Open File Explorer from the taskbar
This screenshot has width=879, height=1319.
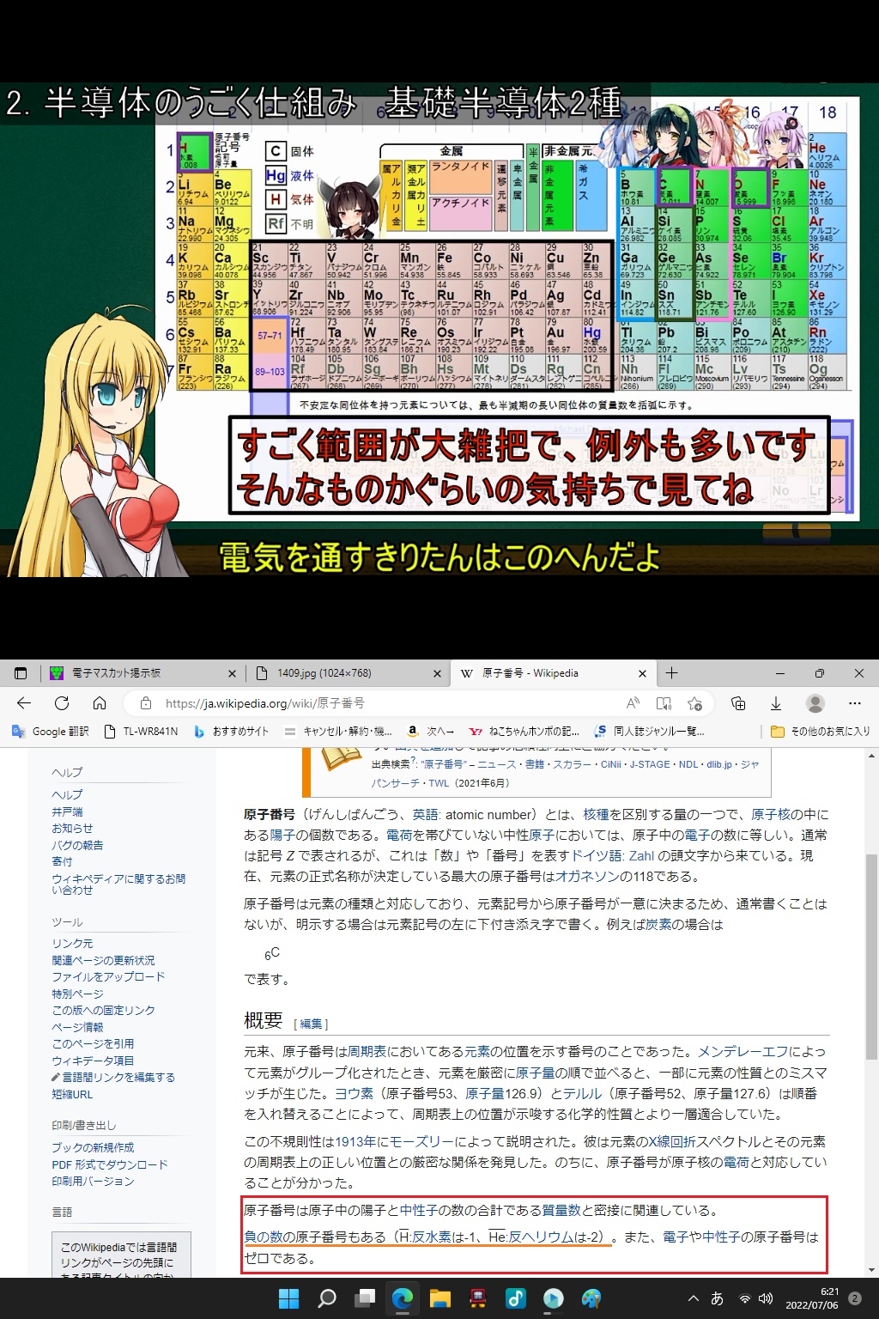(440, 1298)
